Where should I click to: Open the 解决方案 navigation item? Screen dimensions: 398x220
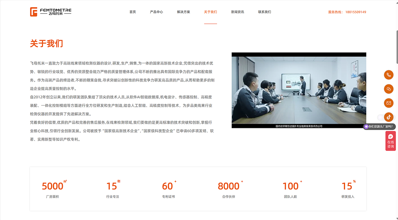(x=183, y=12)
